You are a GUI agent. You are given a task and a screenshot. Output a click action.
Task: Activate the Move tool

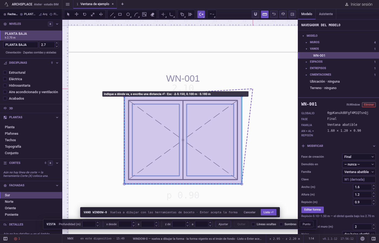pos(77,14)
